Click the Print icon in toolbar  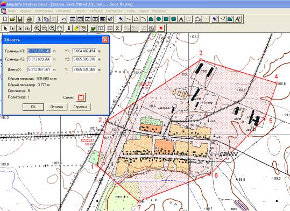[x=30, y=19]
